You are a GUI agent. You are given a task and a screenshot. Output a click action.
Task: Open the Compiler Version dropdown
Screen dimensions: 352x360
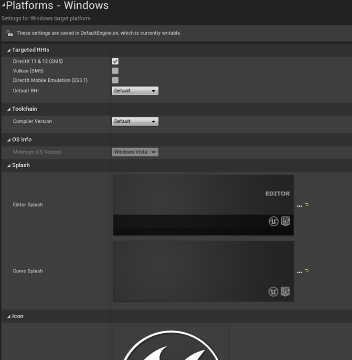click(135, 121)
